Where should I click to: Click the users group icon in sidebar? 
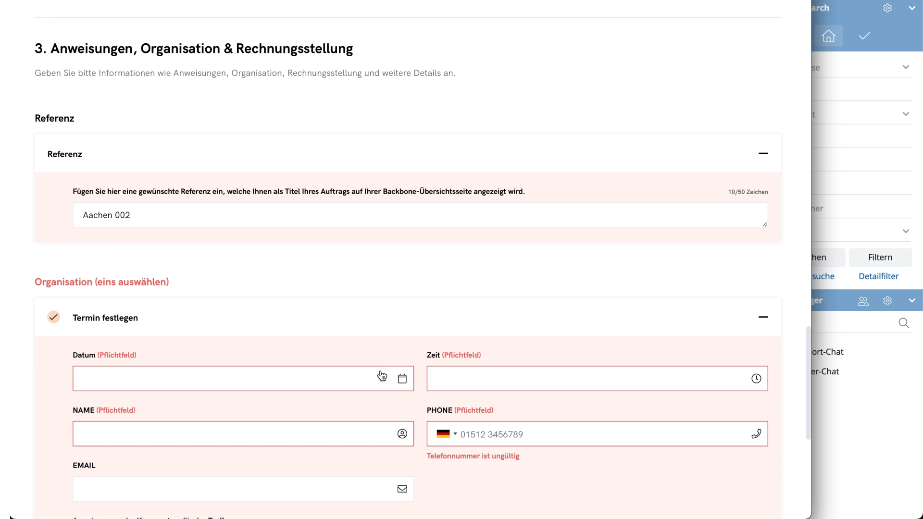click(863, 301)
